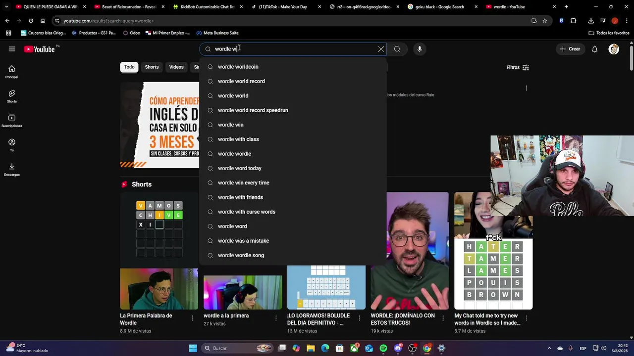Open WORDLE: ¡DOMÍNALO CON ESTOS TRUCOS! title

[403, 319]
